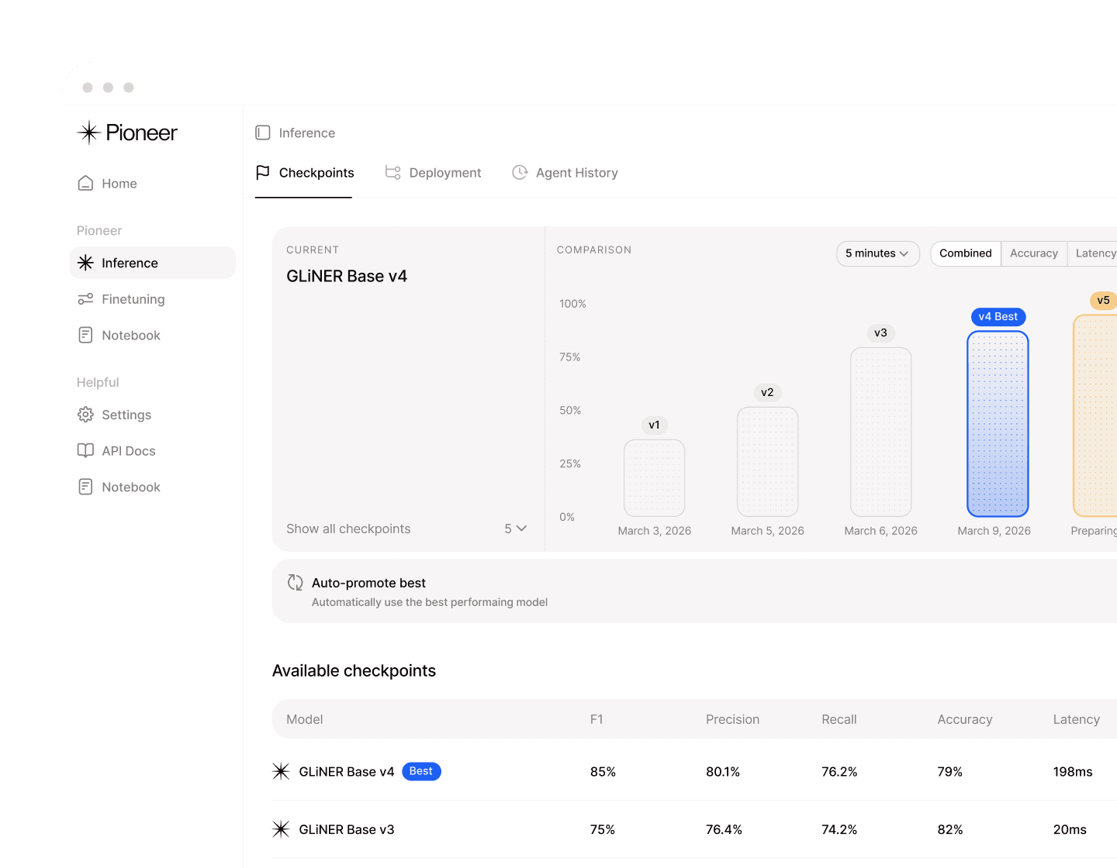Viewport: 1117px width, 868px height.
Task: Select the Accuracy chart view
Action: click(1034, 253)
